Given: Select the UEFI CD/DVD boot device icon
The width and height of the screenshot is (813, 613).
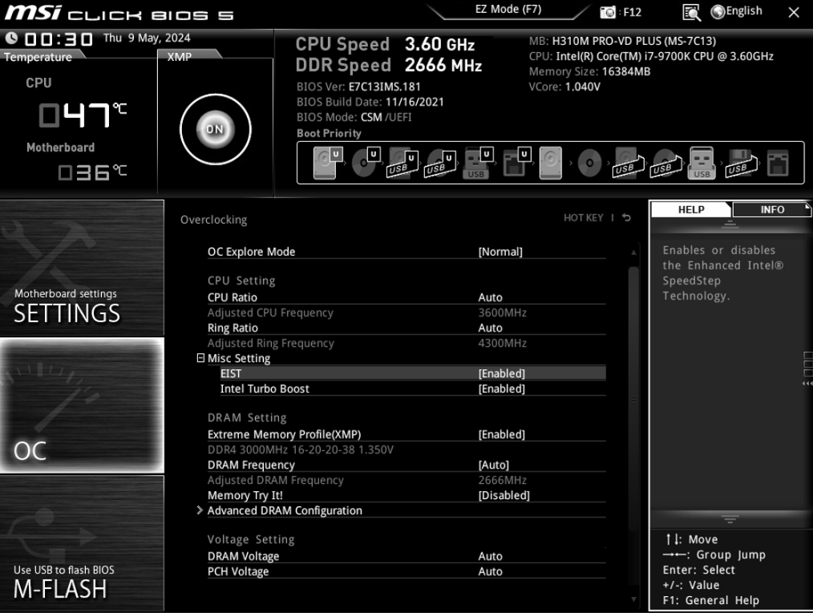Looking at the screenshot, I should click(366, 163).
